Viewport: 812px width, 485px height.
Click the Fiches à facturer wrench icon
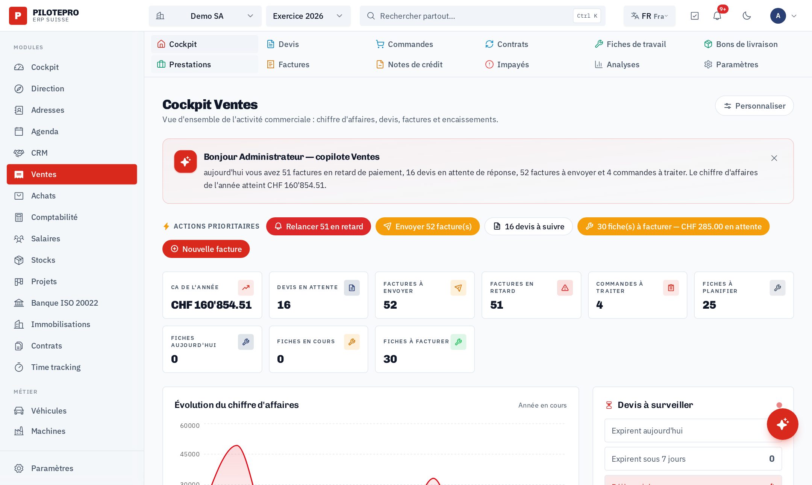click(x=458, y=342)
